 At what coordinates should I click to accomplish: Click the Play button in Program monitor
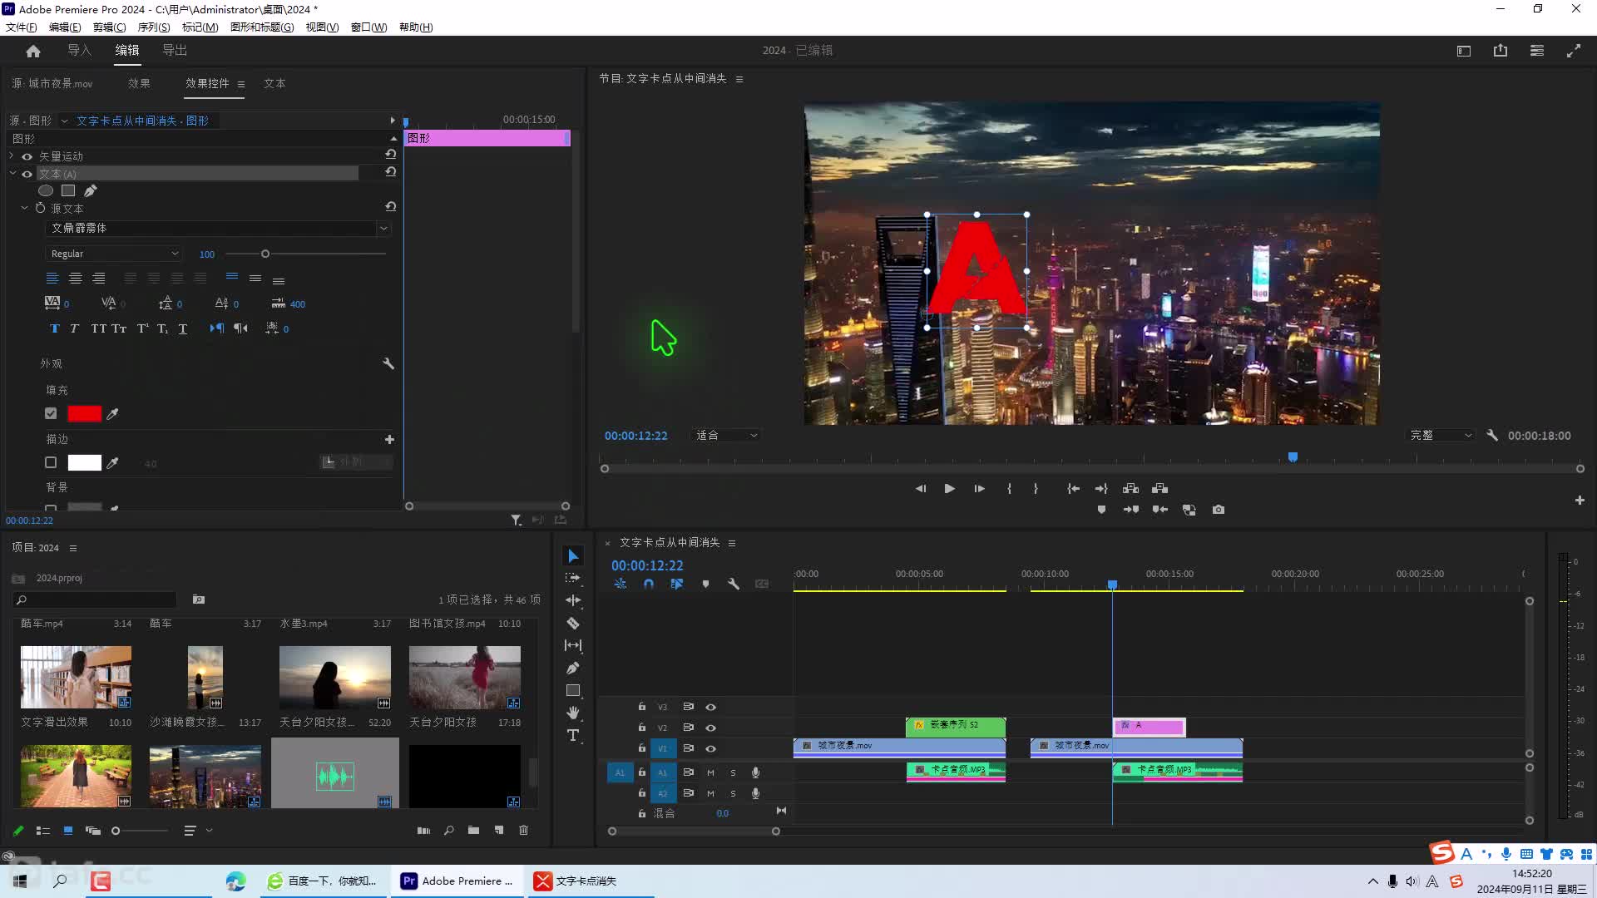tap(949, 489)
